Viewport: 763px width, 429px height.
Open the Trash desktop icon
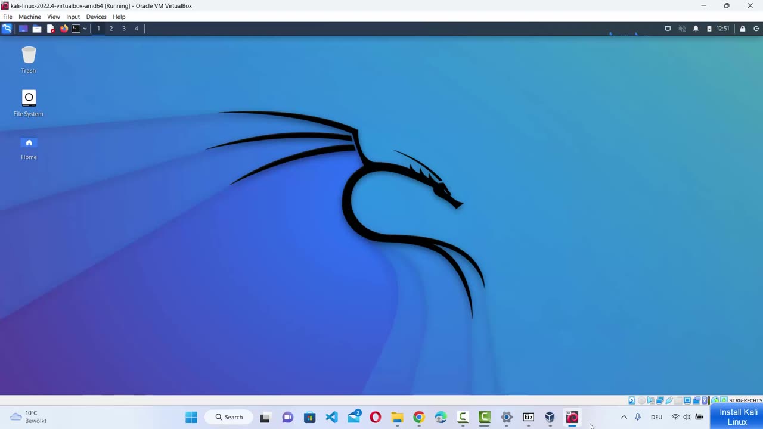29,60
